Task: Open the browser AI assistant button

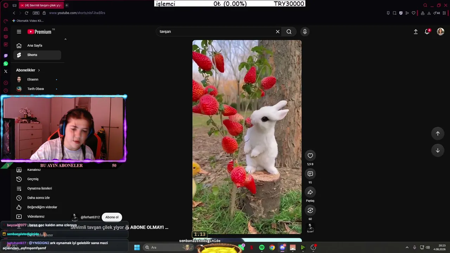Action: (437, 13)
